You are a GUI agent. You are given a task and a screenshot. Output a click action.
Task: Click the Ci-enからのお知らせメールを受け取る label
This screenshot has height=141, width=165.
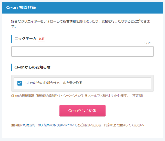click(x=54, y=83)
